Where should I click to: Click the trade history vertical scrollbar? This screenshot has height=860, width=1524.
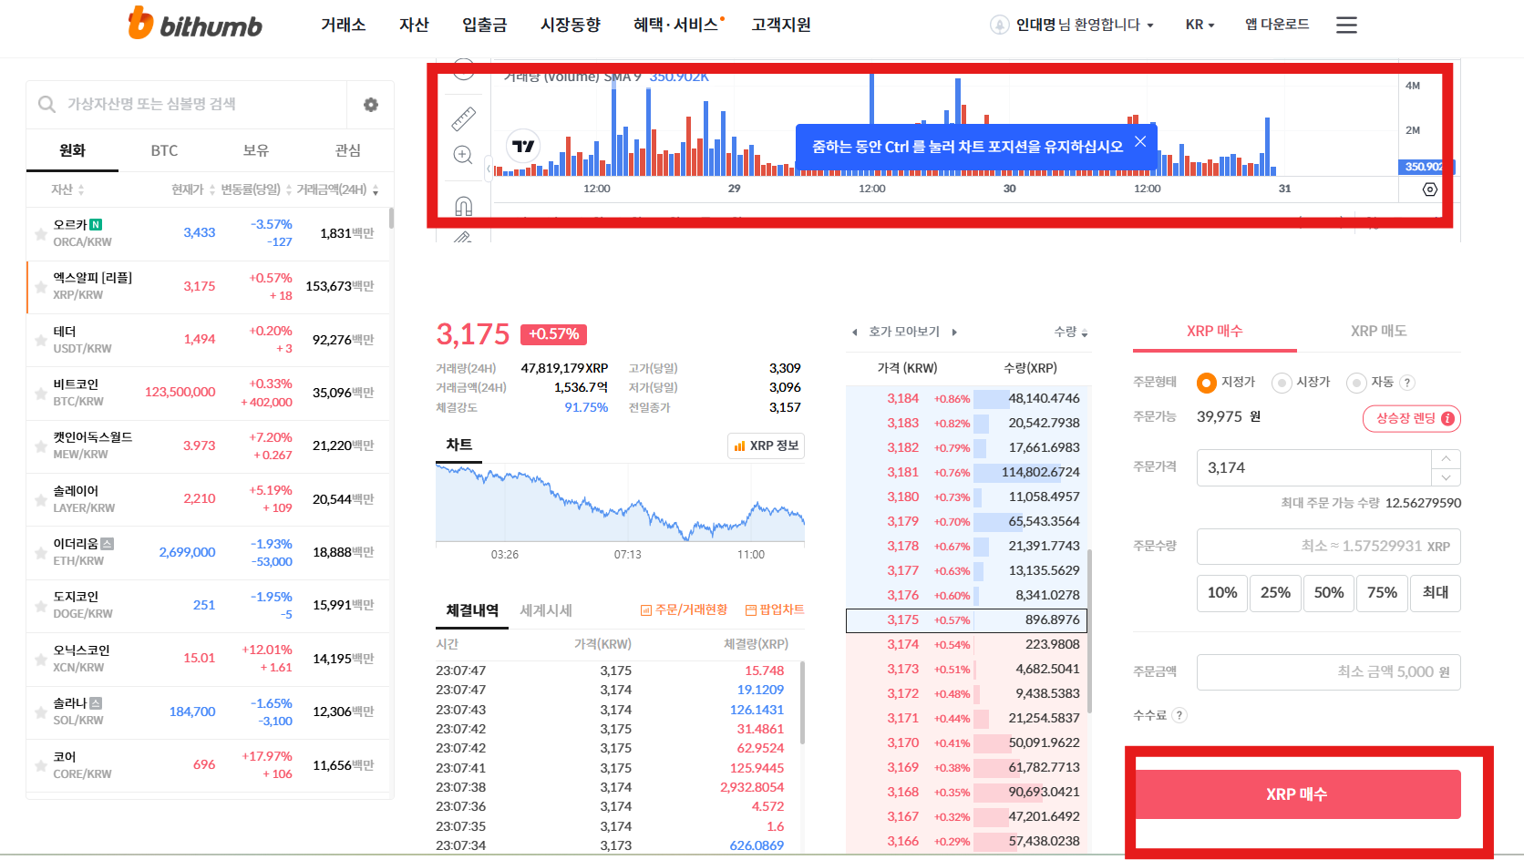[802, 703]
